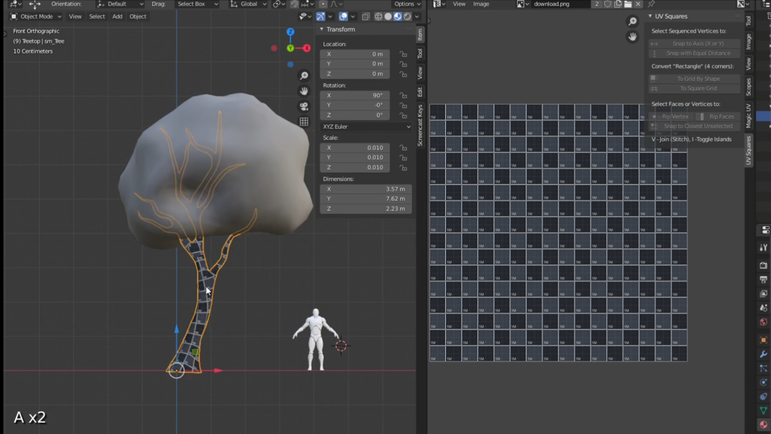
Task: Enable solid viewport shading
Action: (x=388, y=17)
